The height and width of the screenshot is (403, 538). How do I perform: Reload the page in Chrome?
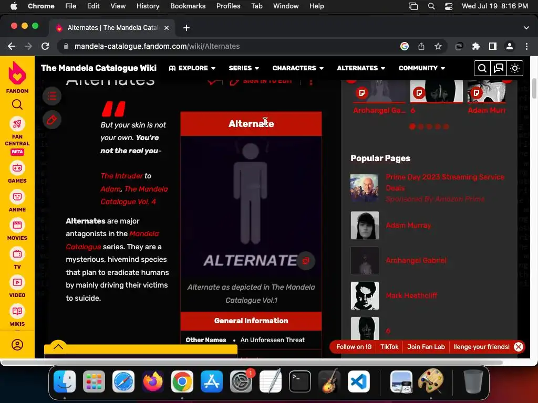click(x=45, y=46)
